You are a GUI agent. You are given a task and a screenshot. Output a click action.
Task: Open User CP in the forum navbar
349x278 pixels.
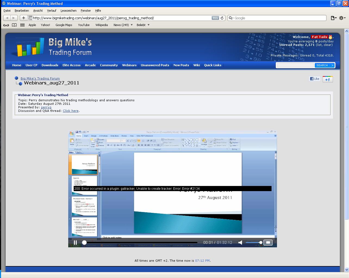[32, 65]
